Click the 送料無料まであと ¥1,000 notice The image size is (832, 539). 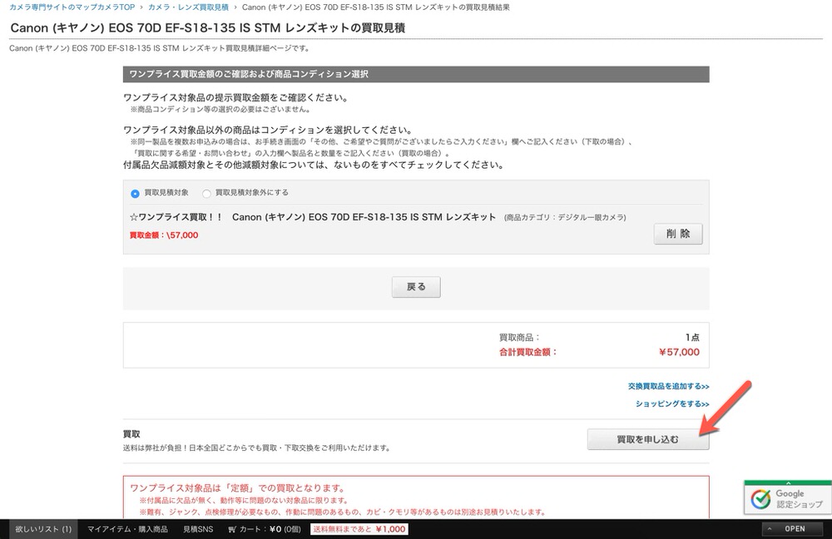point(359,529)
